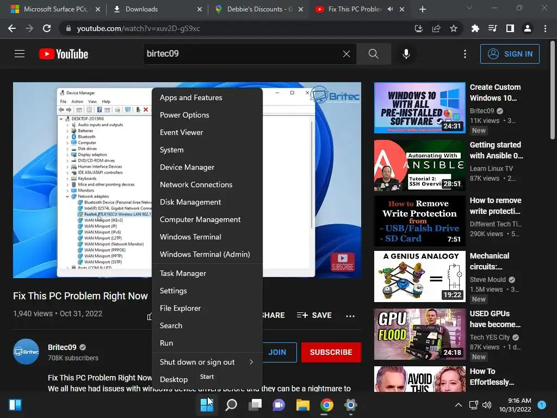Run YouTube search magnifier button
The height and width of the screenshot is (418, 557).
373,54
